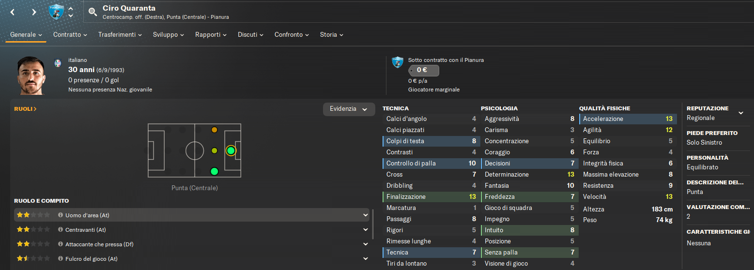Open the Rapporti menu
The width and height of the screenshot is (754, 270).
coord(211,35)
